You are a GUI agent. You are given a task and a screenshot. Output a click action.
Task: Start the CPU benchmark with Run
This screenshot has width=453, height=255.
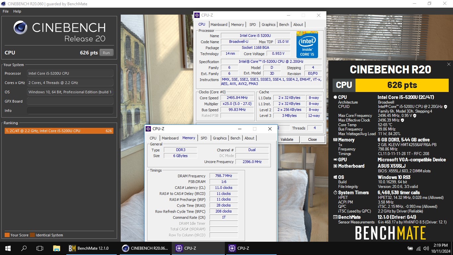coord(106,53)
